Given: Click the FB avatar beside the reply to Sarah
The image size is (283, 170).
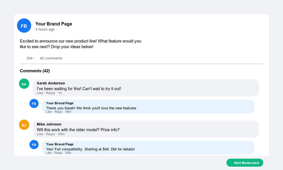Looking at the screenshot, I should point(34,103).
